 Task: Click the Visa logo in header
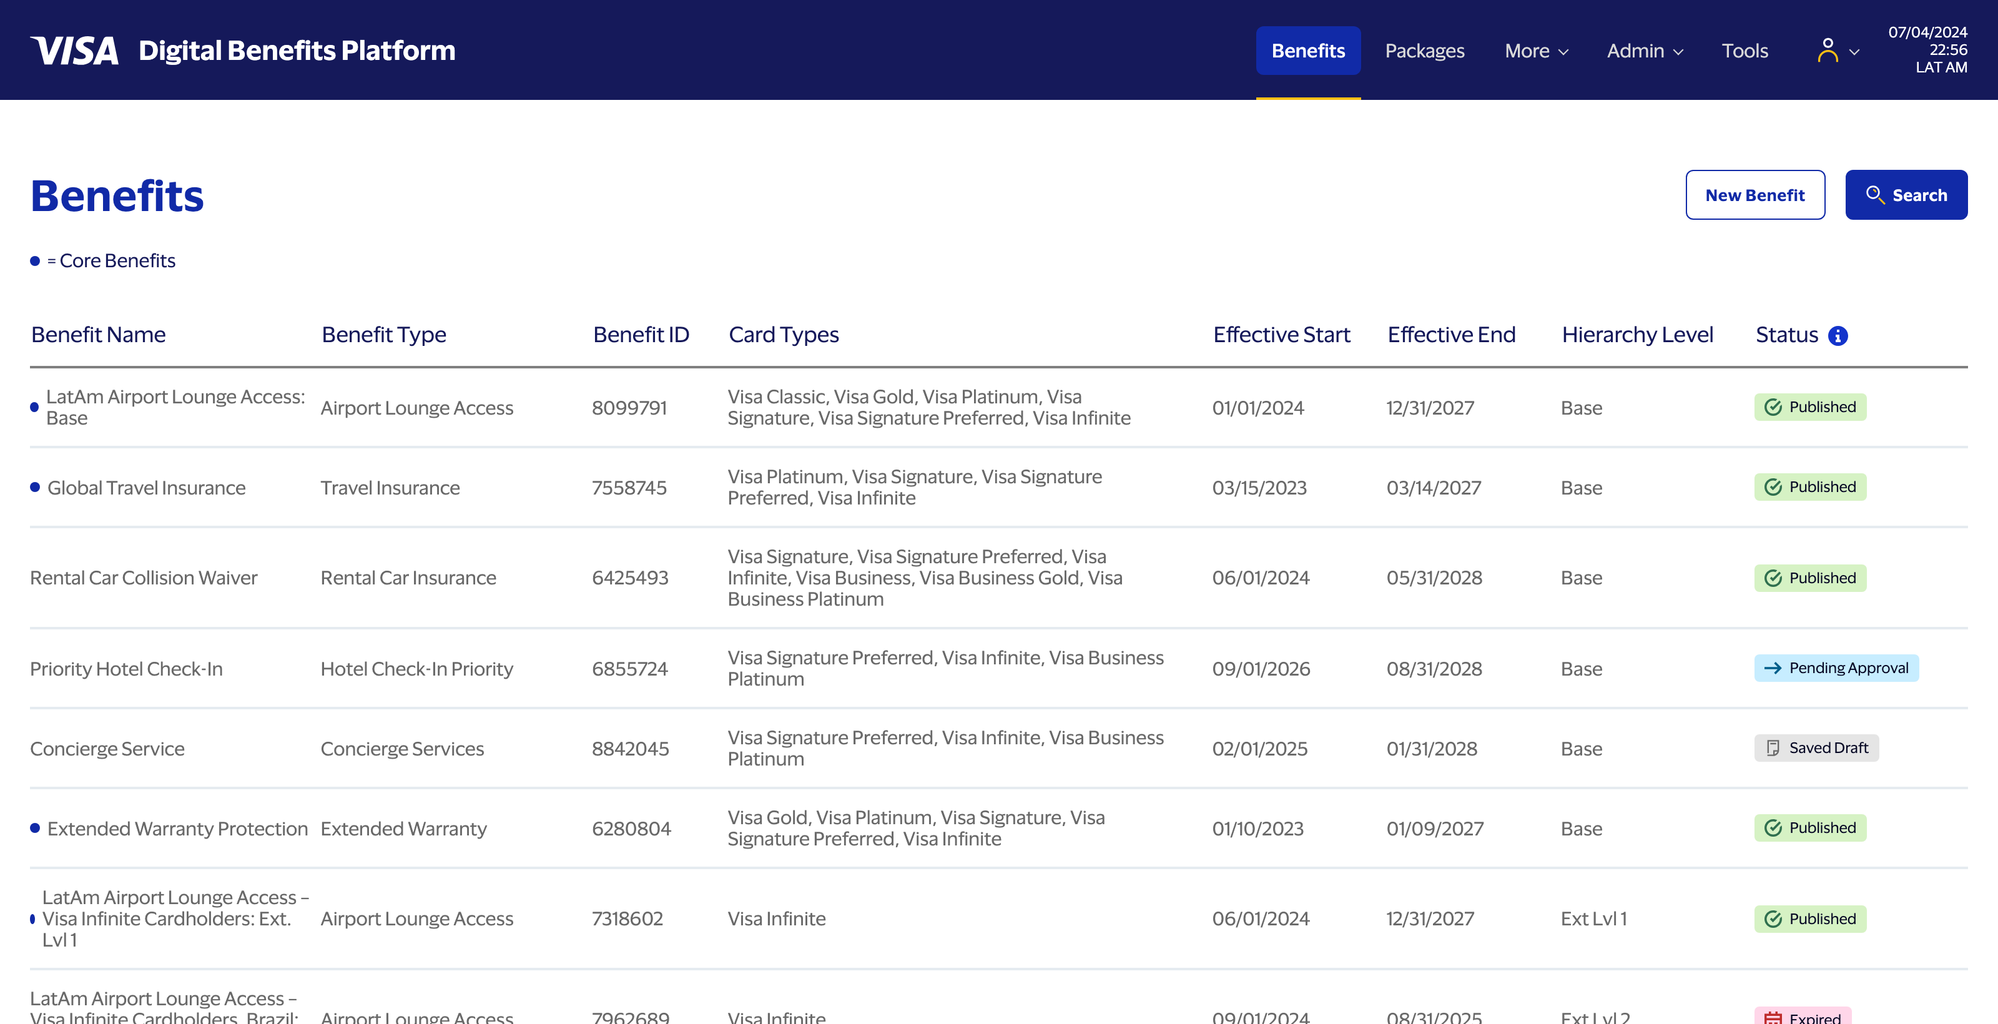[74, 51]
